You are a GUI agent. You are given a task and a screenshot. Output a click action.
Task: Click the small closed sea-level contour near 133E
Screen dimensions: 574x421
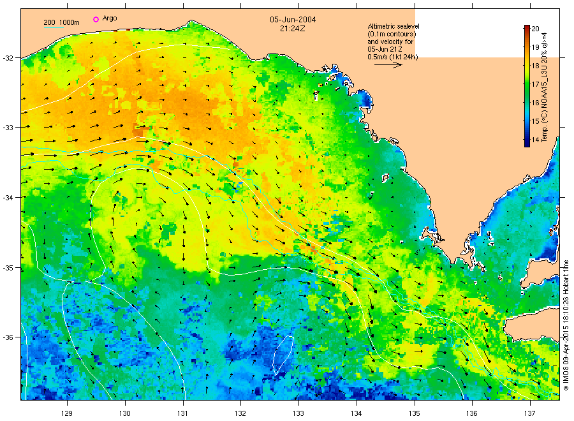click(283, 355)
